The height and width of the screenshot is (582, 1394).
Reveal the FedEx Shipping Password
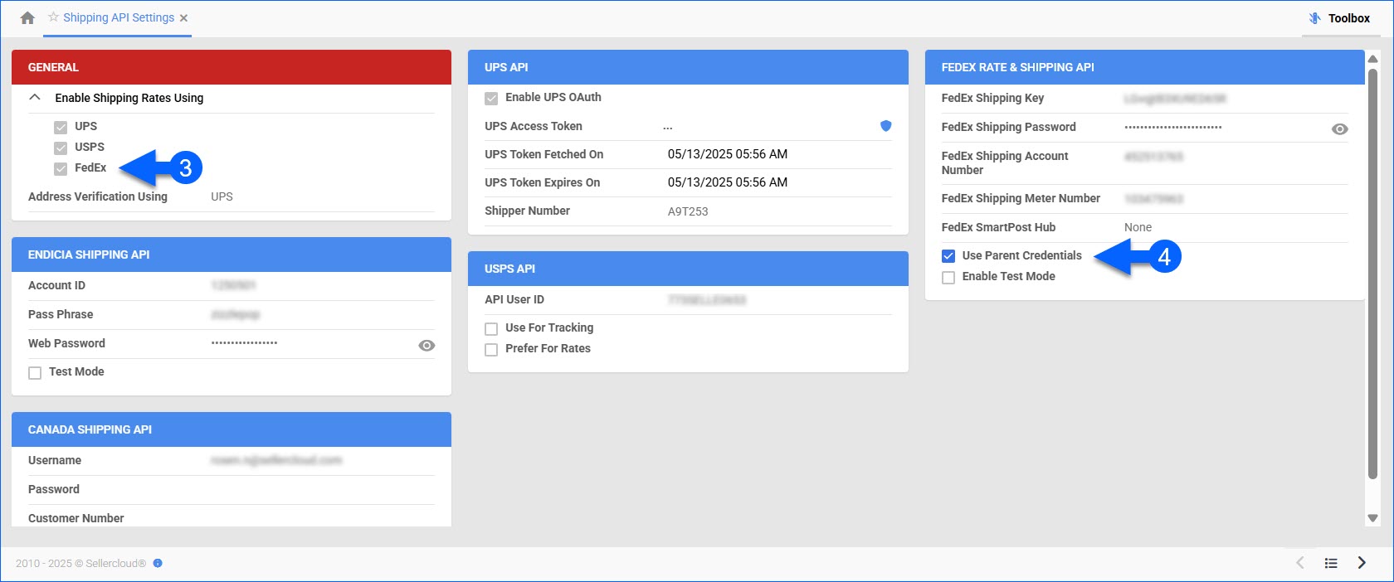point(1339,129)
